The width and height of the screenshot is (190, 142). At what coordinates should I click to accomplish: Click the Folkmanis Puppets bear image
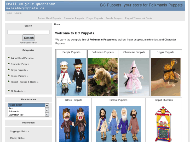click(x=103, y=77)
